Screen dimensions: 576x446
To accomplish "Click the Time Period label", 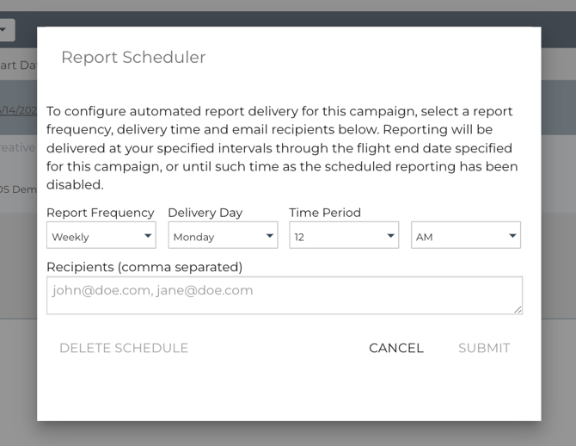I will click(x=325, y=213).
